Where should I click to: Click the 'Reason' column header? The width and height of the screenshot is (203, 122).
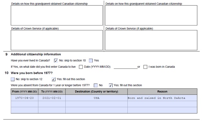tap(162, 92)
